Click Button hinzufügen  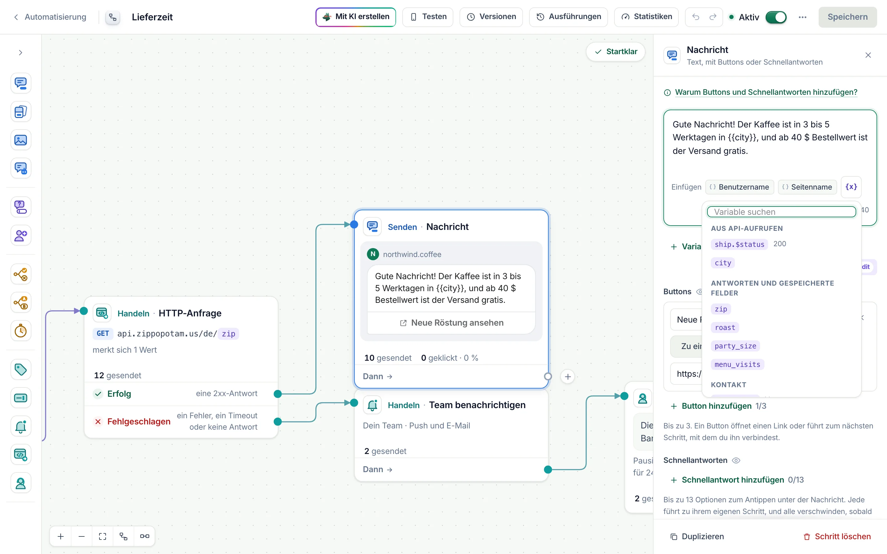pos(711,406)
